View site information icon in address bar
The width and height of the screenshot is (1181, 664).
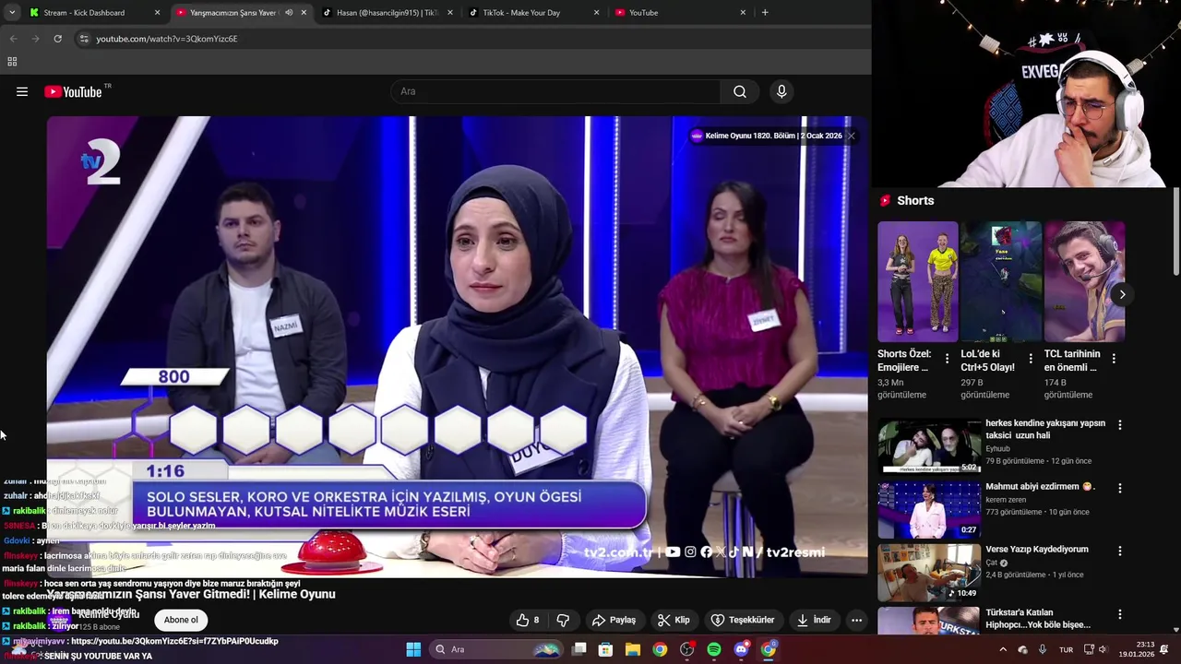pos(84,39)
